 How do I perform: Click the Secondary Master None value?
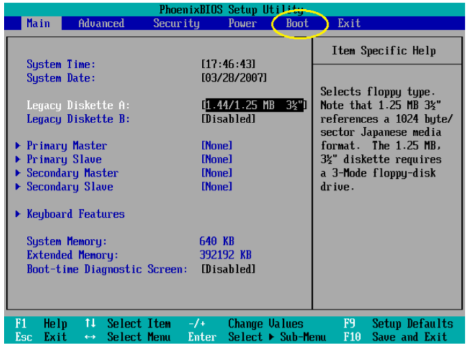[x=217, y=173]
